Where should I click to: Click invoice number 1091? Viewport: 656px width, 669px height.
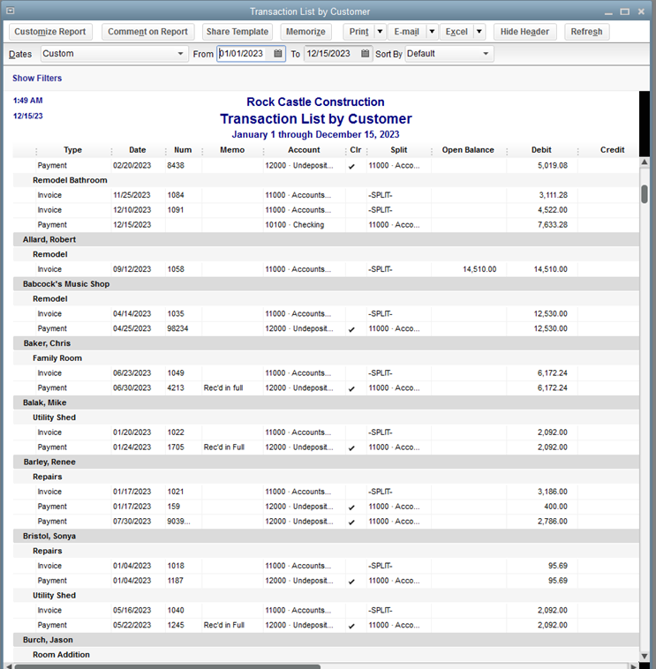(176, 210)
